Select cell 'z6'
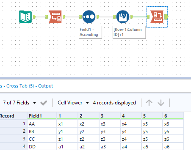 click(x=173, y=139)
